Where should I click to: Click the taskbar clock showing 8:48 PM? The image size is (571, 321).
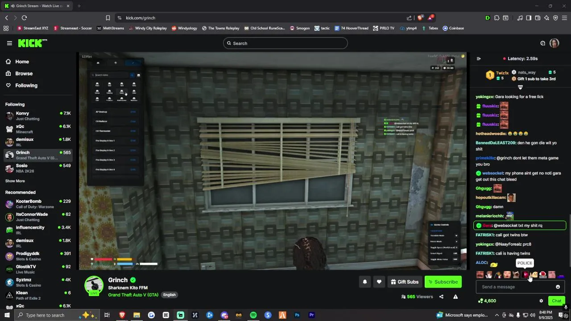545,315
